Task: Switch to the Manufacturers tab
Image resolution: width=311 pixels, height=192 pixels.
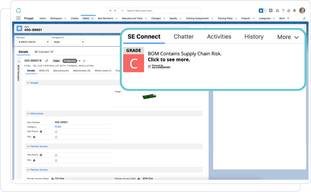Action: click(61, 71)
